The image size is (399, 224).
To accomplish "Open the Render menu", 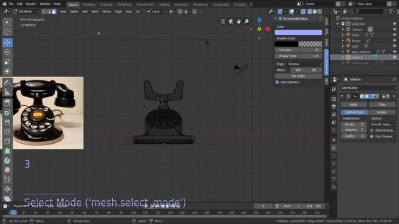I will 31,4.
